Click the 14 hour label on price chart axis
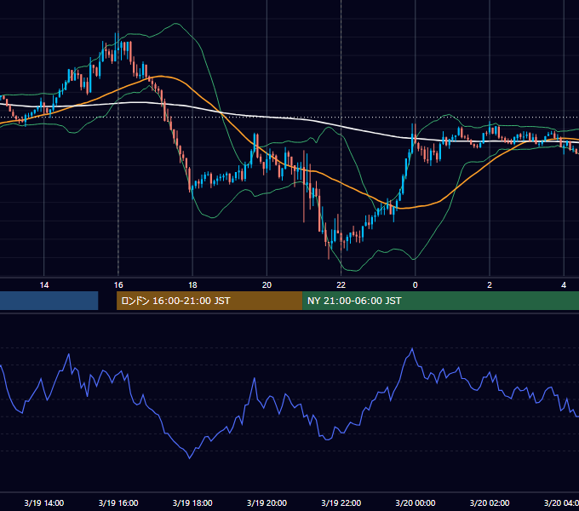579x511 pixels. click(44, 285)
